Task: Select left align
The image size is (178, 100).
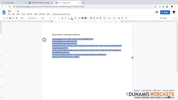Action: [x=91, y=18]
